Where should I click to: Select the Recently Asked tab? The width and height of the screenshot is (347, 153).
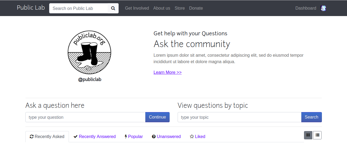tap(47, 137)
